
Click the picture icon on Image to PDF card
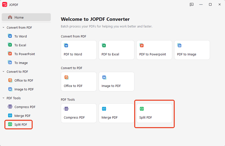104,77
